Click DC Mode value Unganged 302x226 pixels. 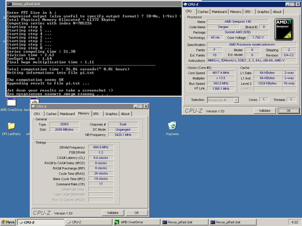123,129
